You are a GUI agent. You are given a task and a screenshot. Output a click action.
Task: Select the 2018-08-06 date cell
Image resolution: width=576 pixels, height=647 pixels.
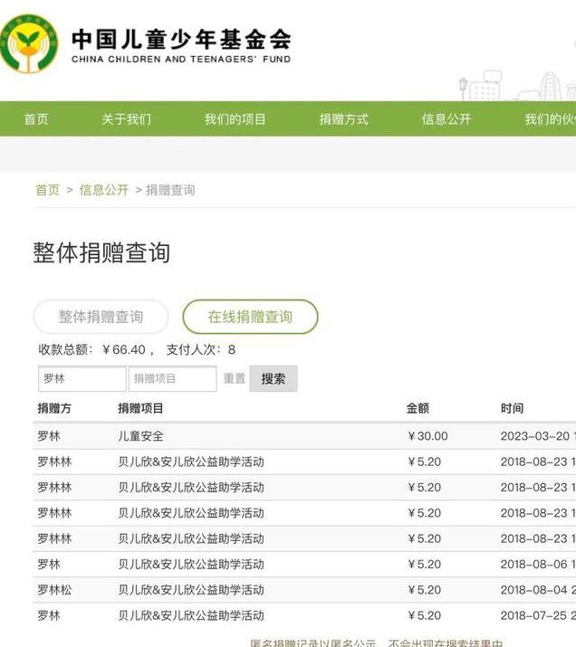[x=538, y=565]
